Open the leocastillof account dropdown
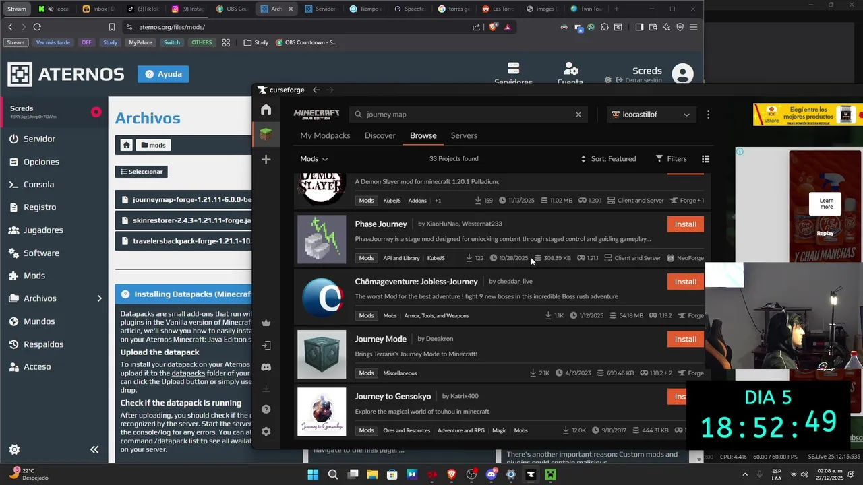 coord(651,115)
